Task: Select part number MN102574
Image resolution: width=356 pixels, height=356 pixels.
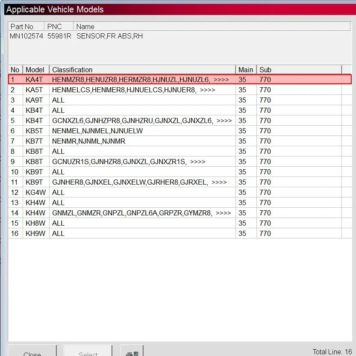Action: 26,36
